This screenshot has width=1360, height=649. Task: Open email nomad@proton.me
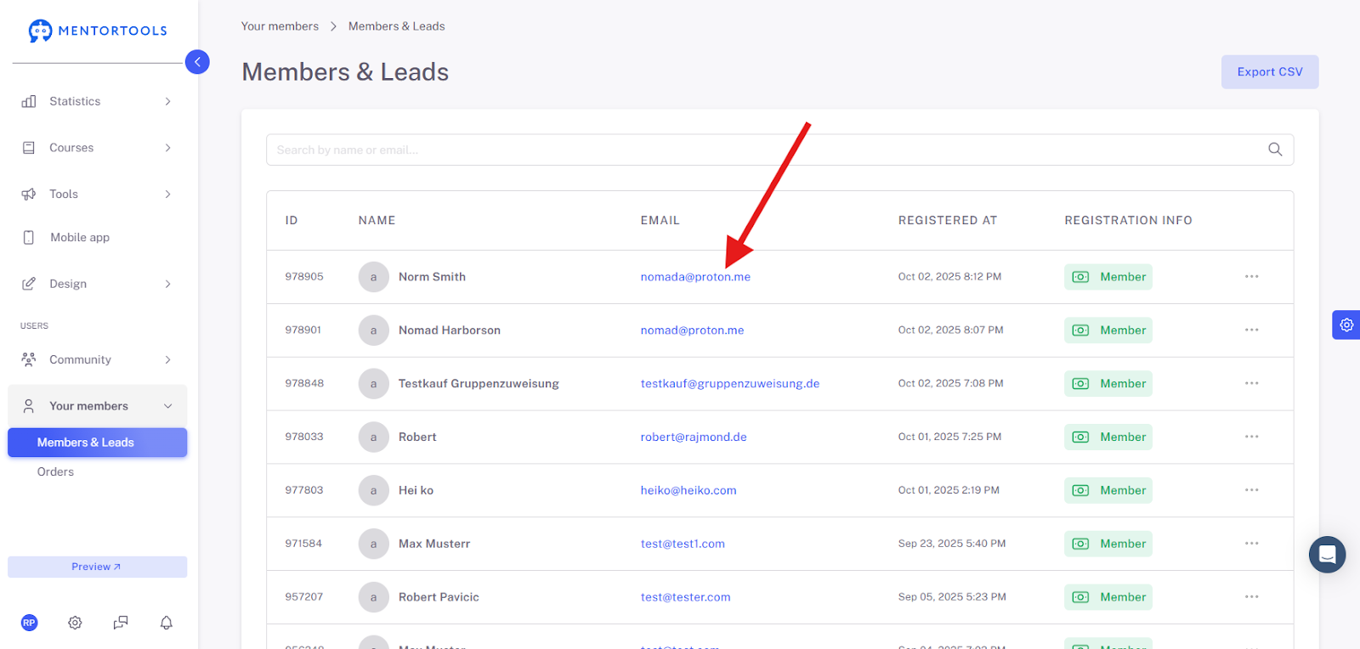692,330
